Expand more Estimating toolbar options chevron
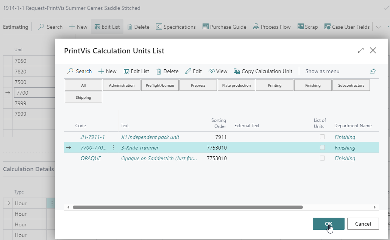Image resolution: width=390 pixels, height=240 pixels. pyautogui.click(x=378, y=27)
